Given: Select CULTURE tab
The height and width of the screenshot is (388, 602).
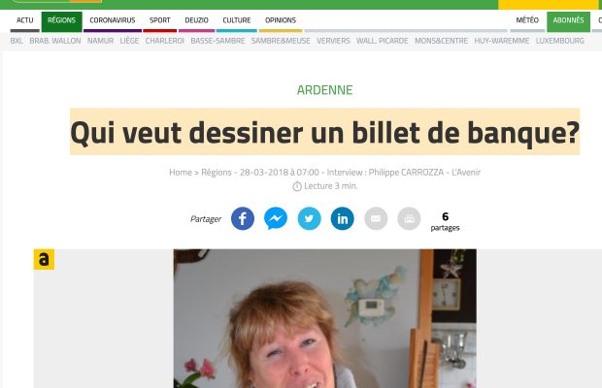Looking at the screenshot, I should (x=237, y=20).
